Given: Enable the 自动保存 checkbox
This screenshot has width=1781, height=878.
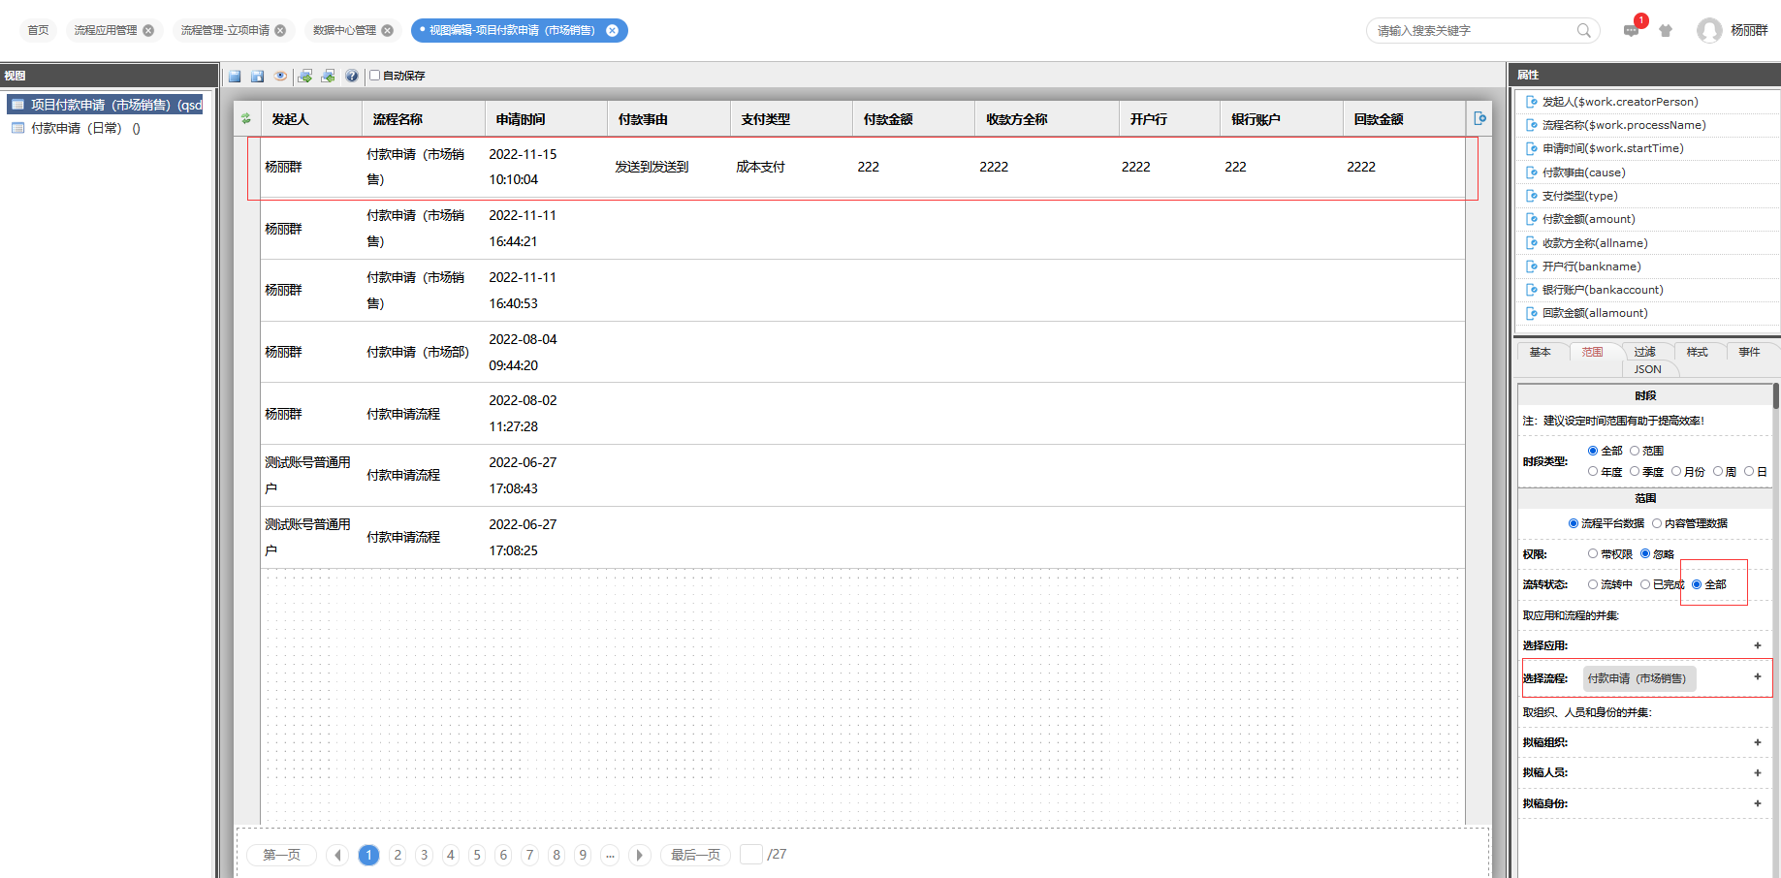Looking at the screenshot, I should pyautogui.click(x=373, y=76).
